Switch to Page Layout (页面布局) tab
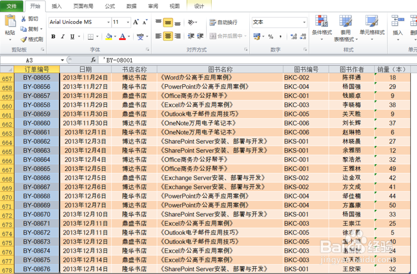The image size is (417, 274). 83,6
